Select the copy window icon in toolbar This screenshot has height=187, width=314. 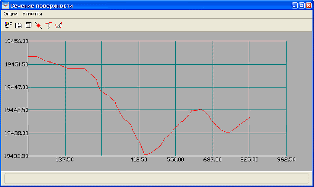pyautogui.click(x=28, y=25)
